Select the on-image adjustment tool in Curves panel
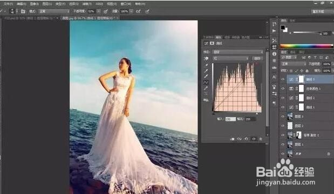 point(206,59)
